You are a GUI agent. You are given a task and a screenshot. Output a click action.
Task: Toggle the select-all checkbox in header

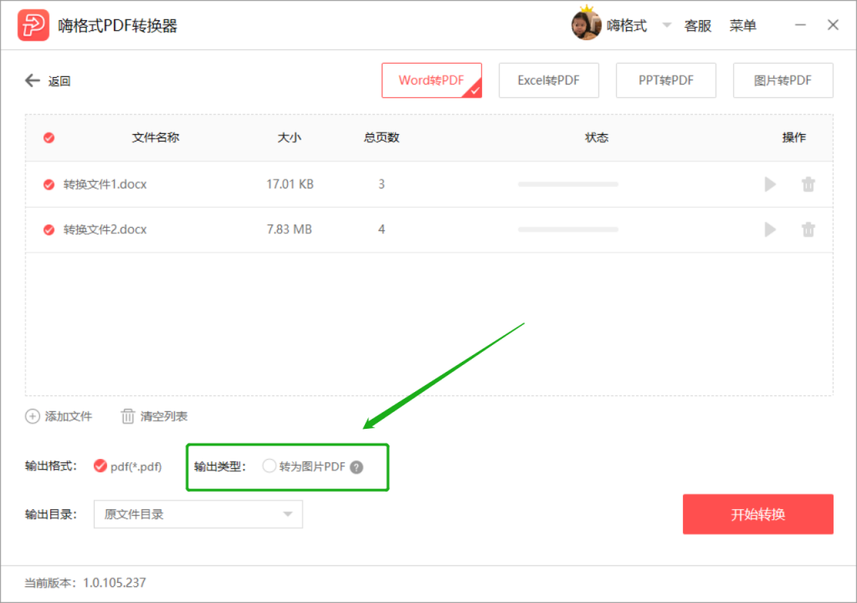(49, 137)
